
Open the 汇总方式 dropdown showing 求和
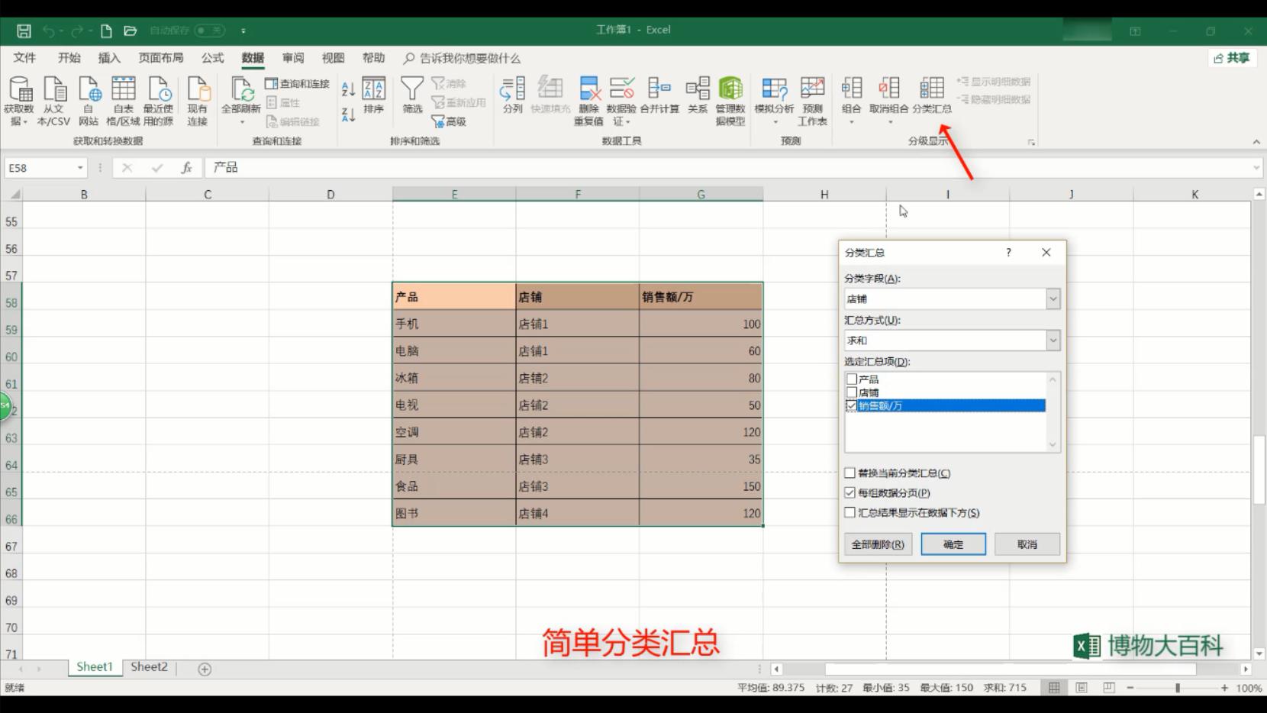(1053, 340)
